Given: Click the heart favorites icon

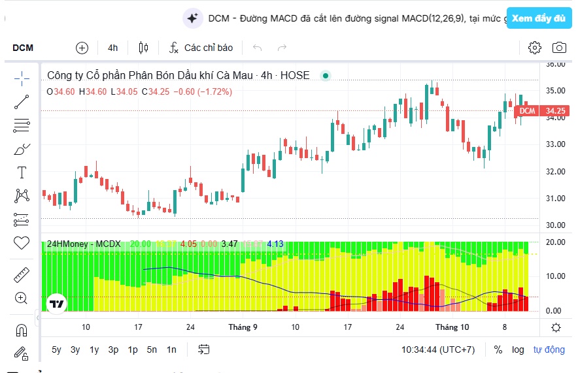Looking at the screenshot, I should (x=22, y=243).
